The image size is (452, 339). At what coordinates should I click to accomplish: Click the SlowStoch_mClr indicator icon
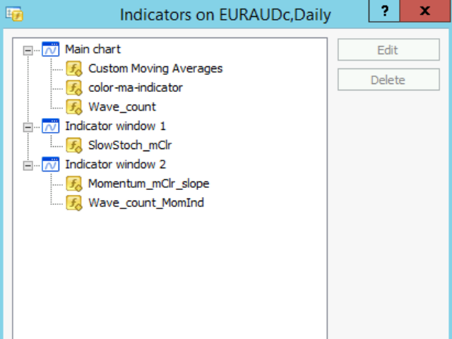coord(74,145)
